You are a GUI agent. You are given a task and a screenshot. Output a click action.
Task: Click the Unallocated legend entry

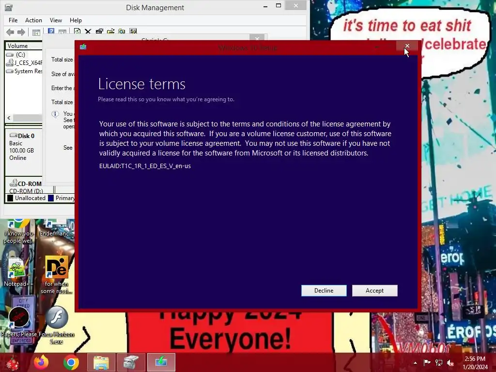pyautogui.click(x=27, y=198)
